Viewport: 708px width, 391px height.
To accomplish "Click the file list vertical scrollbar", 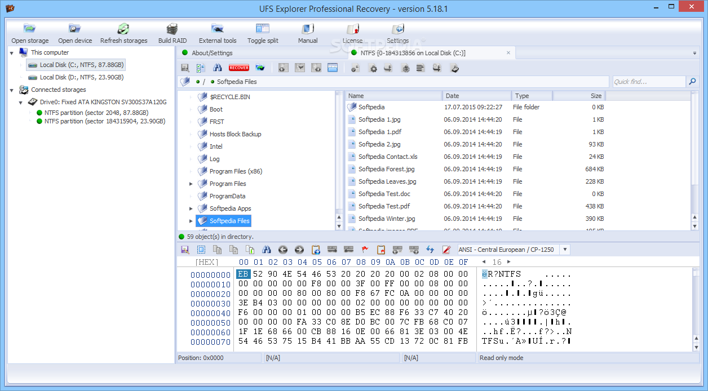I will (694, 161).
